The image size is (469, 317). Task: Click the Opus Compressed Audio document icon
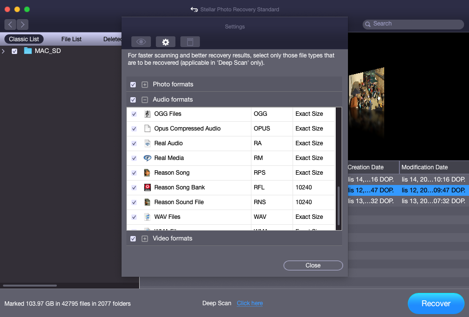[147, 129]
